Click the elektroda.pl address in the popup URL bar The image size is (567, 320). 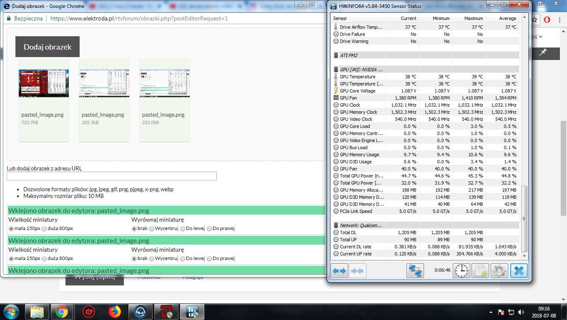[139, 18]
